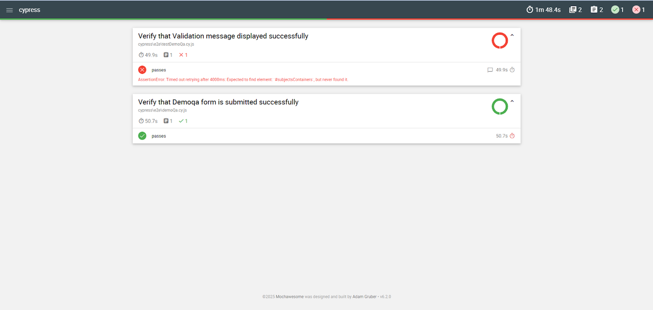653x310 pixels.
Task: Collapse the Demoqa form suite with its chevron
Action: 512,102
